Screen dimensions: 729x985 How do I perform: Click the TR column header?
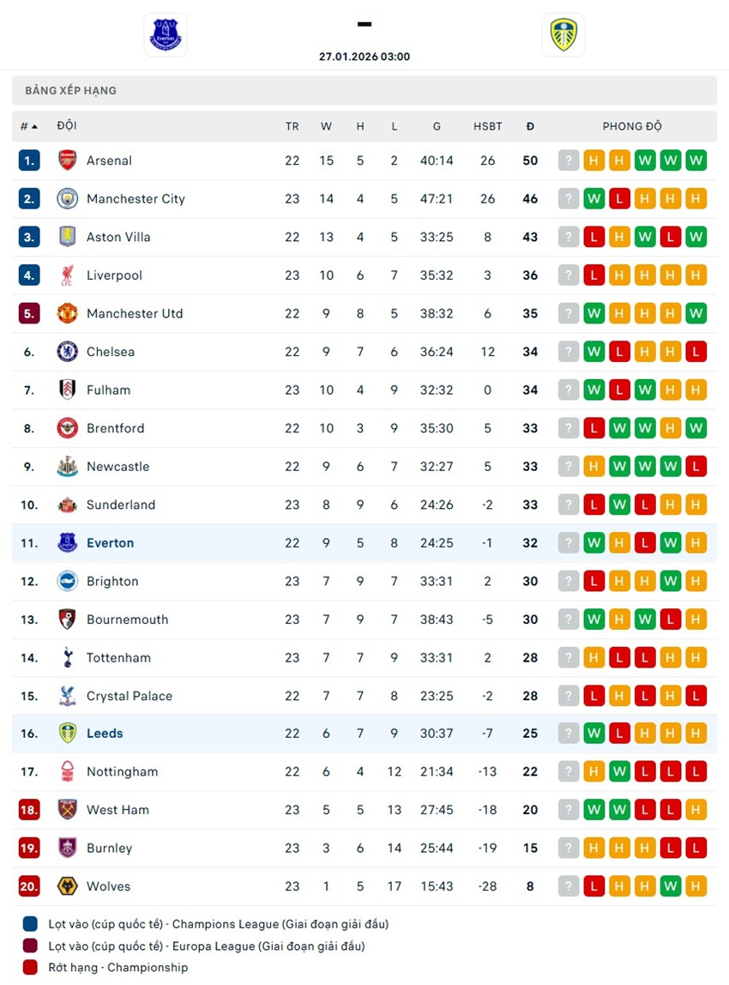click(x=292, y=126)
